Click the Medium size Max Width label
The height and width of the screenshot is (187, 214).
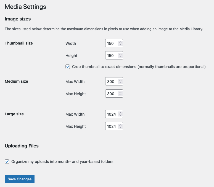point(75,82)
